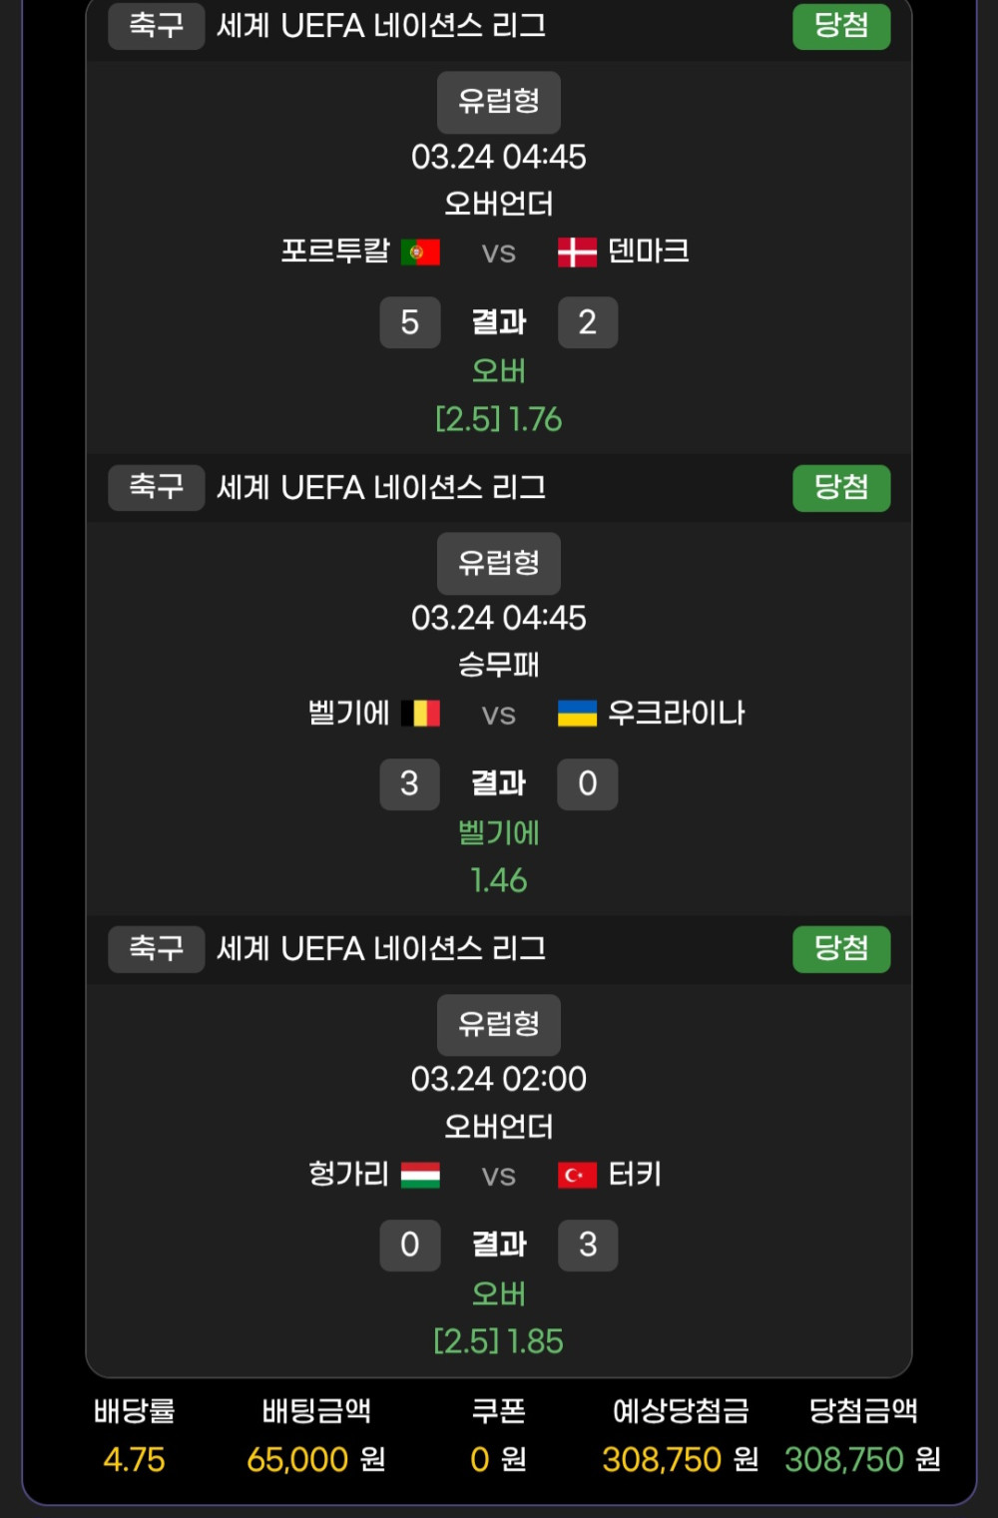Click 당첨 badge on Hungary match
The image size is (998, 1518).
[x=841, y=949]
